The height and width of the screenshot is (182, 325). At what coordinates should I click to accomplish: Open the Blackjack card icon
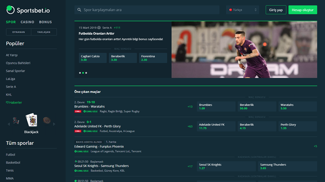(x=31, y=120)
